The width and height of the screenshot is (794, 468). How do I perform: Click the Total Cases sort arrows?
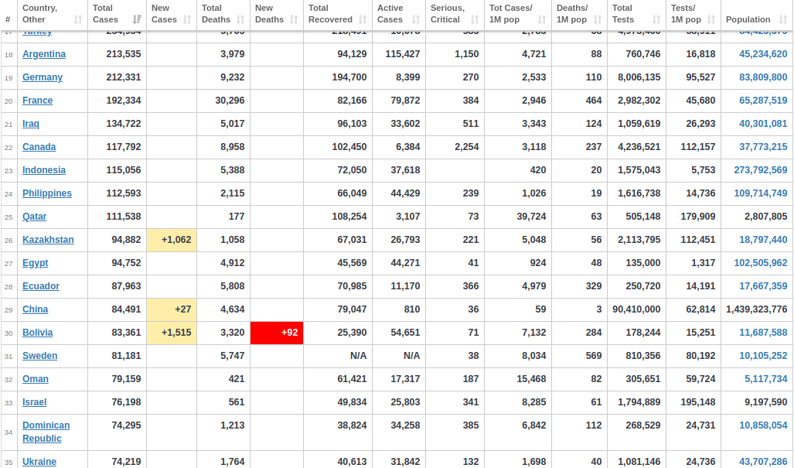pos(137,20)
